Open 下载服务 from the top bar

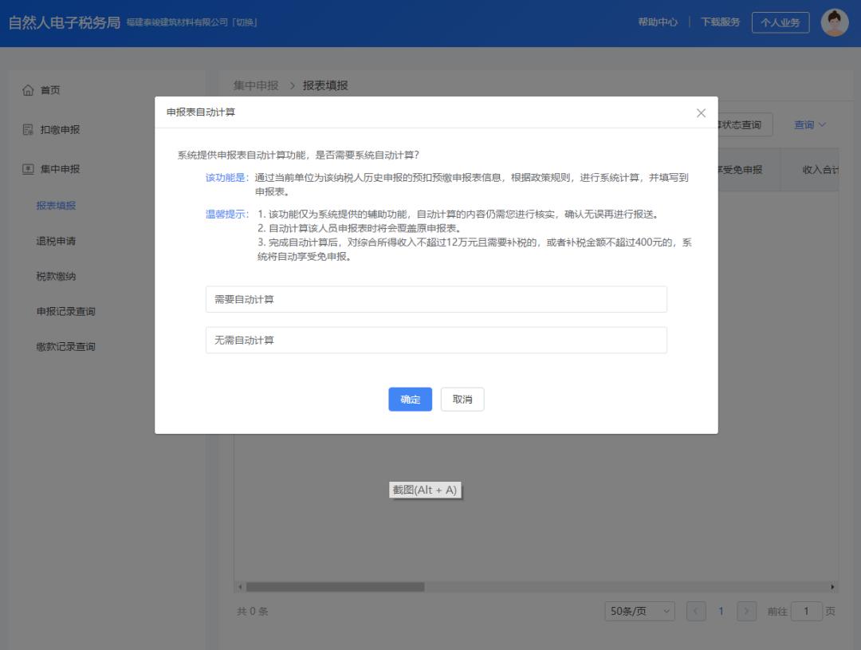(721, 22)
